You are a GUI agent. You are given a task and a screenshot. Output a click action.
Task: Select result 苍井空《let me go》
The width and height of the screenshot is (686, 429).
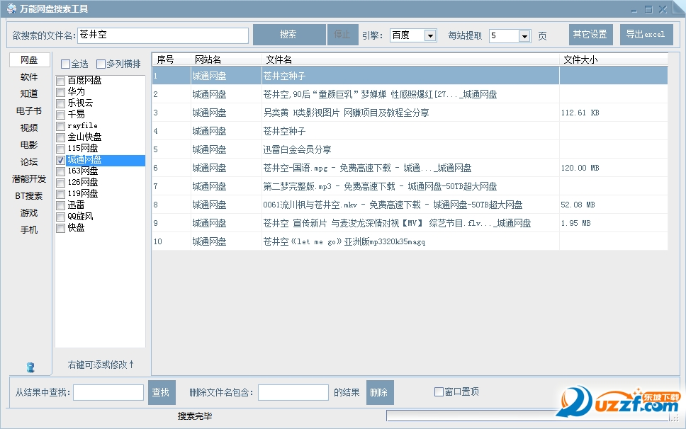(x=410, y=241)
